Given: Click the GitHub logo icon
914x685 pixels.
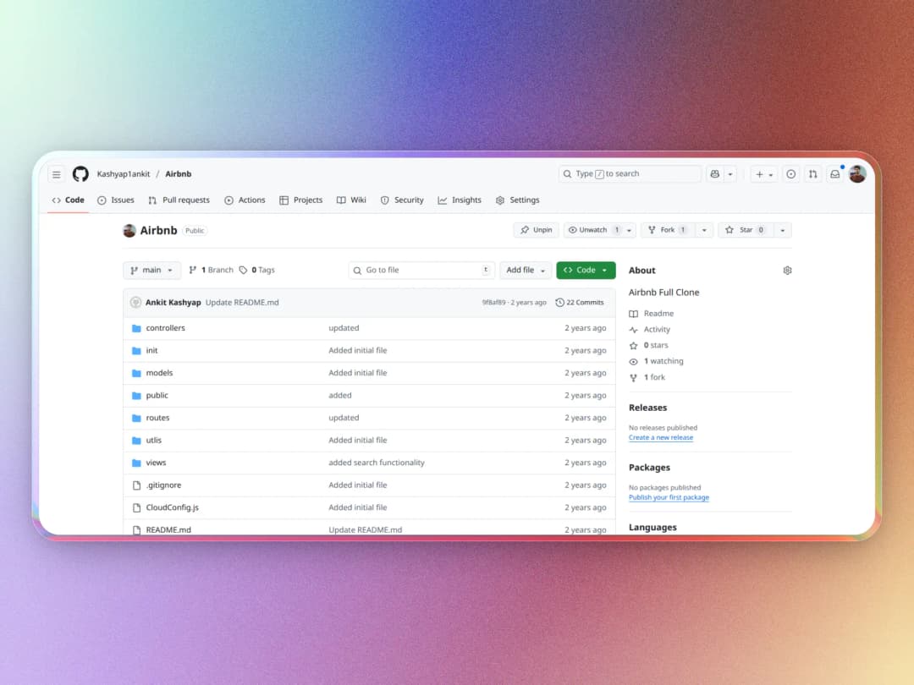Looking at the screenshot, I should coord(80,174).
